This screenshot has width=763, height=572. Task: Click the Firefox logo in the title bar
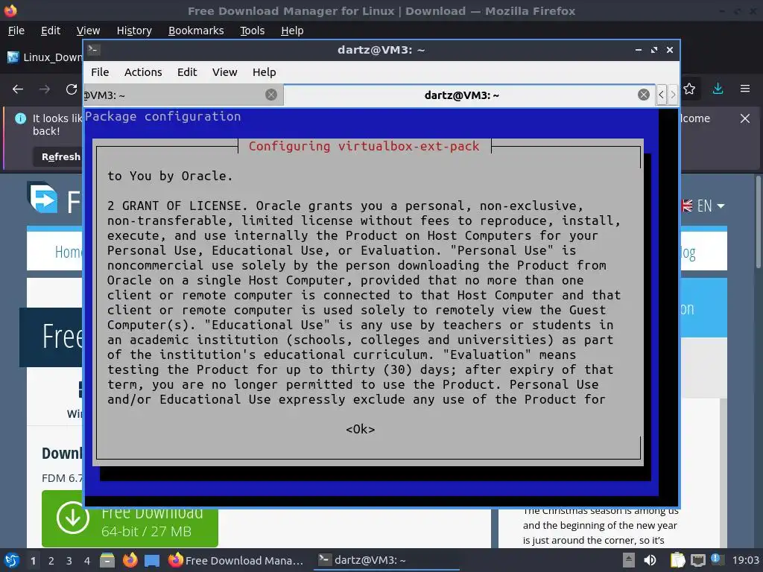tap(10, 10)
